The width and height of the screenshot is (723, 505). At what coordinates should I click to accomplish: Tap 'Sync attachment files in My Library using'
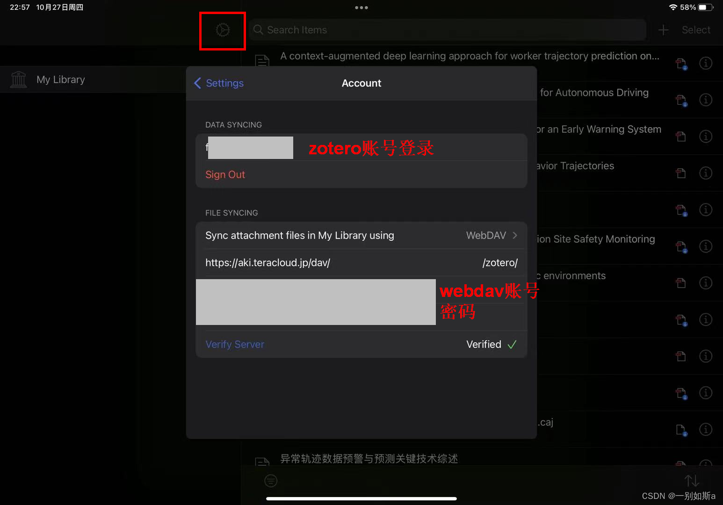pyautogui.click(x=300, y=236)
